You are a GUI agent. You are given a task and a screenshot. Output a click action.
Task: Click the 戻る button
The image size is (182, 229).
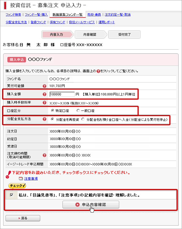23,218
